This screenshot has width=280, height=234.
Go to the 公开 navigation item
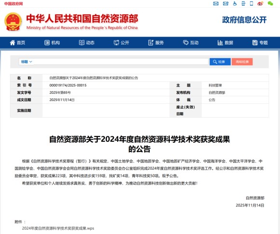(x=121, y=43)
